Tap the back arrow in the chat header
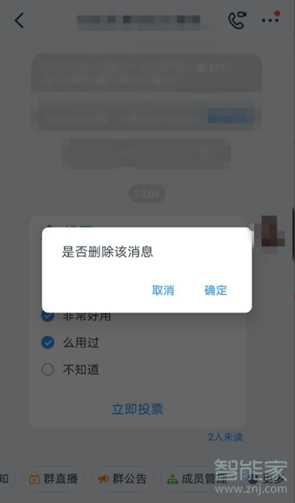295x503 pixels. 19,21
